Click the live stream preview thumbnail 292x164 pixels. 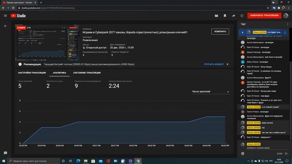[x=47, y=43]
